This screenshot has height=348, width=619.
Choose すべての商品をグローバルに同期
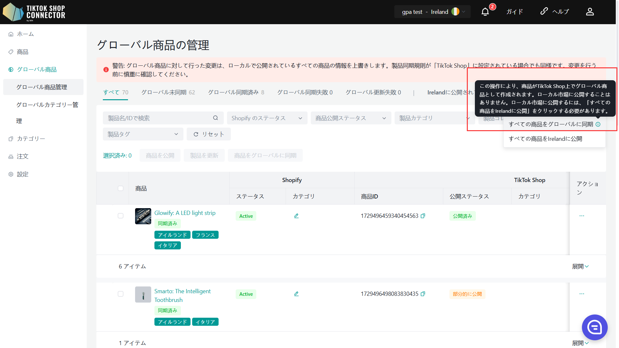pyautogui.click(x=551, y=124)
